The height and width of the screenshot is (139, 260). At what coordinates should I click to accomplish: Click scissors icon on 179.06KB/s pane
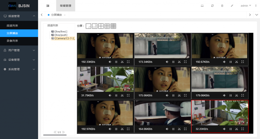click(237, 95)
